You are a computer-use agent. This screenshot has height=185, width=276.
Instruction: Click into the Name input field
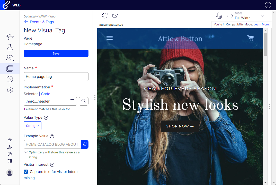(56, 77)
